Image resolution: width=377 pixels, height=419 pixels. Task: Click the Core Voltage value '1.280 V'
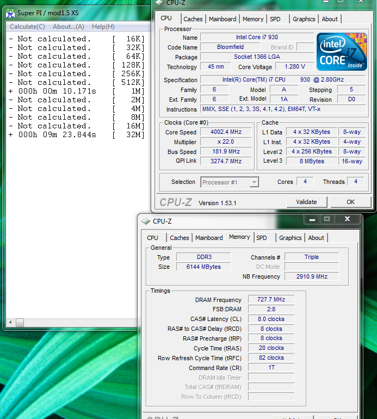(294, 66)
